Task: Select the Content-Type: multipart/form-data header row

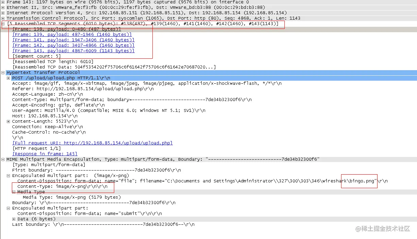Action: (x=132, y=100)
